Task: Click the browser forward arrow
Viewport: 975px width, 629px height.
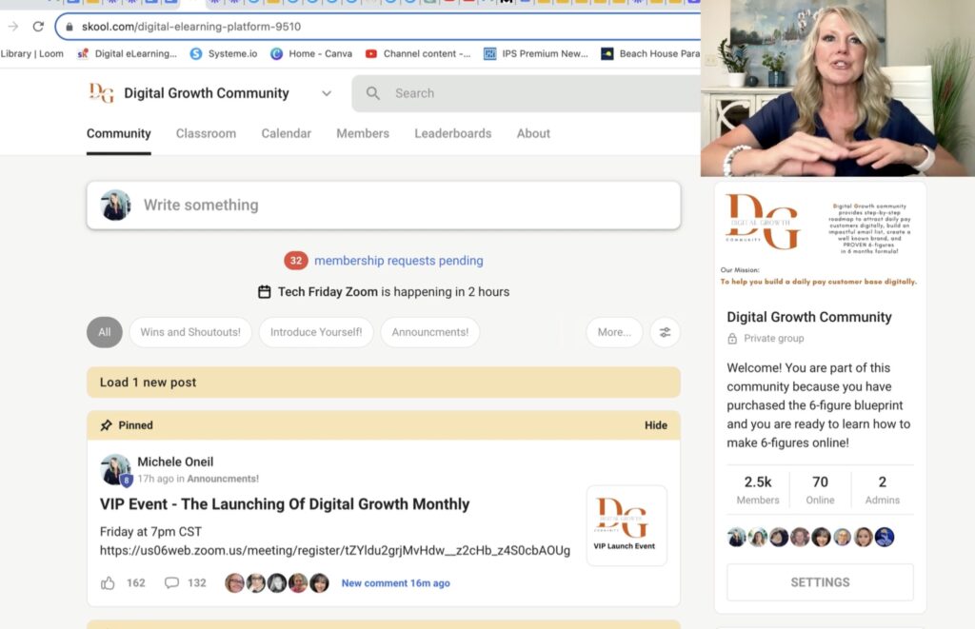Action: click(13, 26)
